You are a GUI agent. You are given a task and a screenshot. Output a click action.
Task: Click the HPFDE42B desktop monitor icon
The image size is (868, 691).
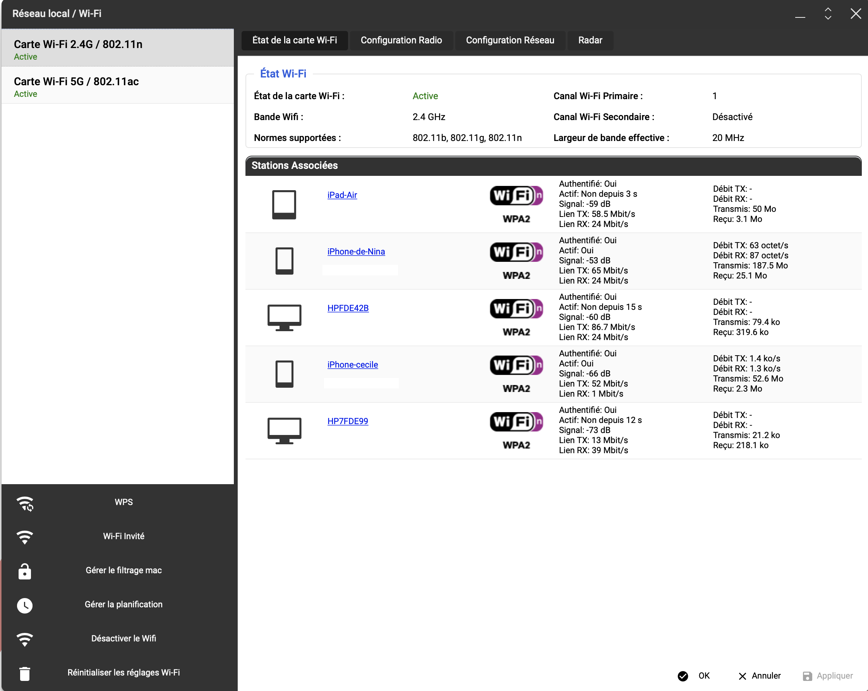point(284,318)
